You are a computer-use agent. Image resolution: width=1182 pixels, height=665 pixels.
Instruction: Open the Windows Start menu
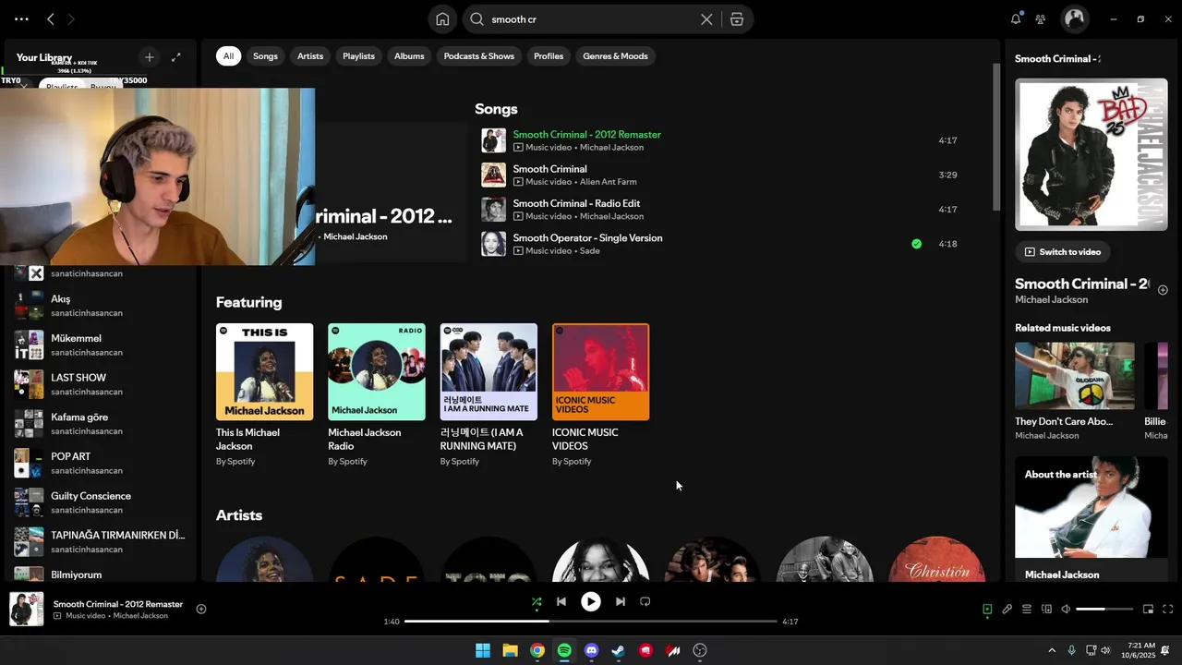click(483, 650)
